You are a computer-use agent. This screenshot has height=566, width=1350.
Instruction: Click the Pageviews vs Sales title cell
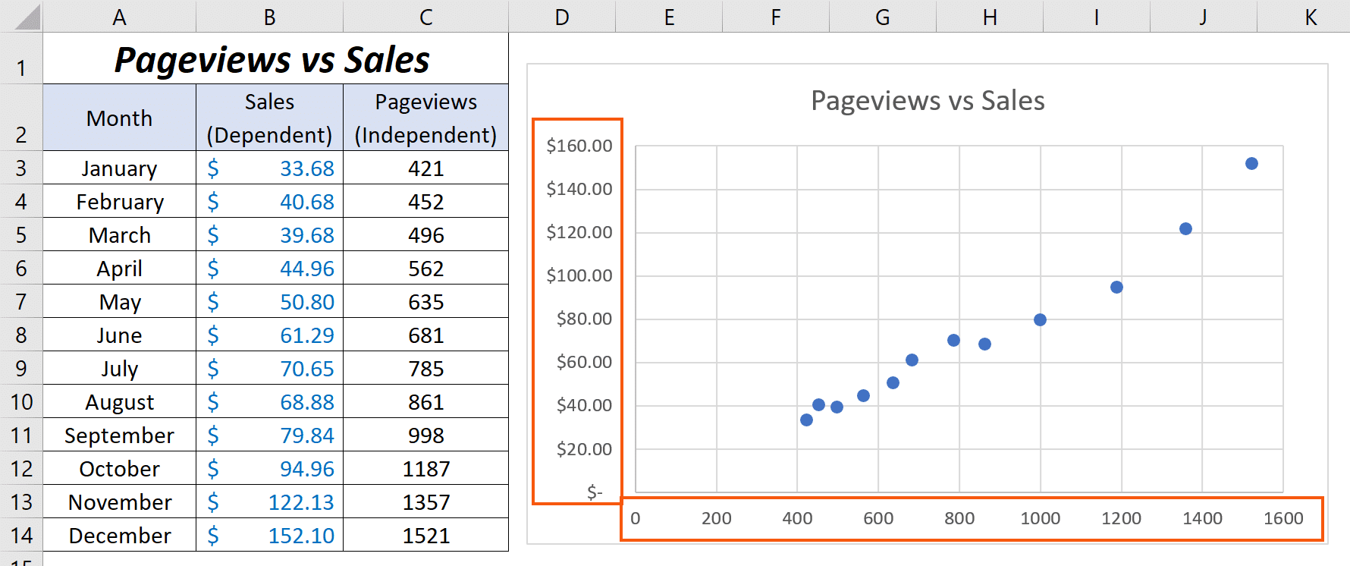point(275,58)
